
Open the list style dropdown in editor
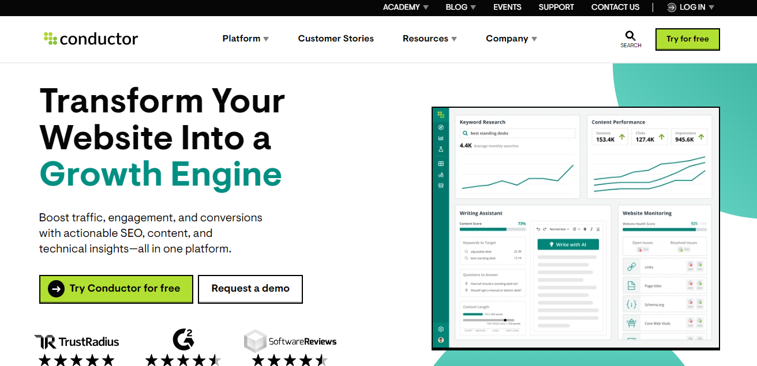(576, 229)
